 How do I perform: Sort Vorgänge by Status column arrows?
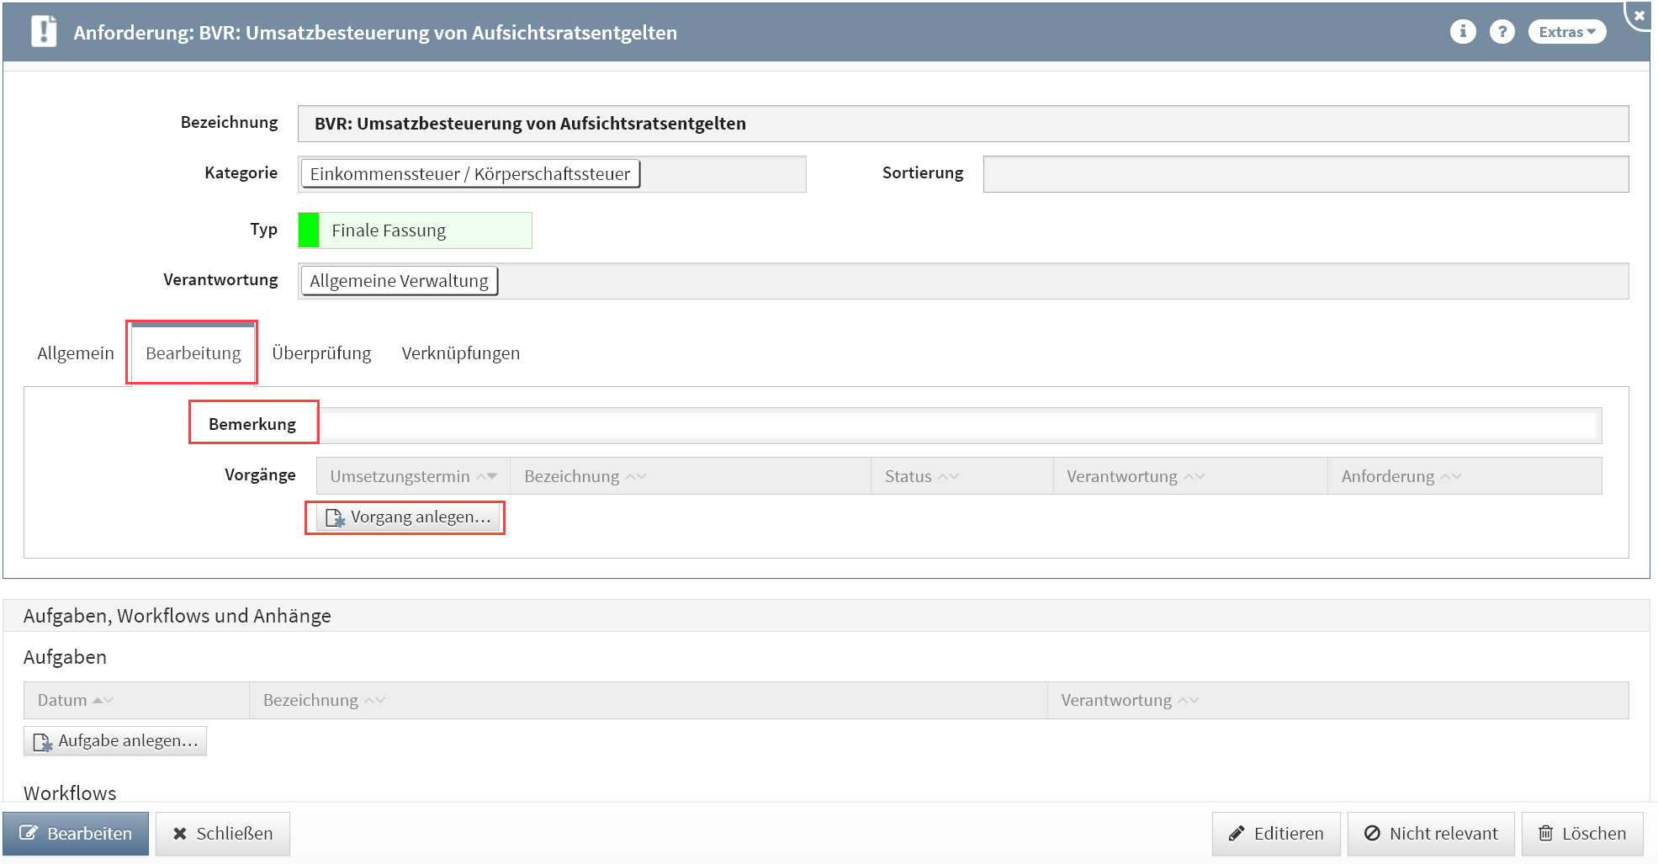coord(948,476)
